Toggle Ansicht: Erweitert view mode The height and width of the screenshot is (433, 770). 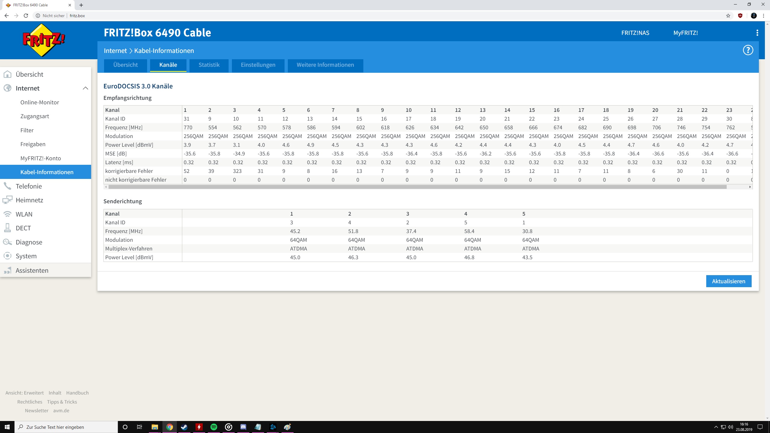(24, 393)
